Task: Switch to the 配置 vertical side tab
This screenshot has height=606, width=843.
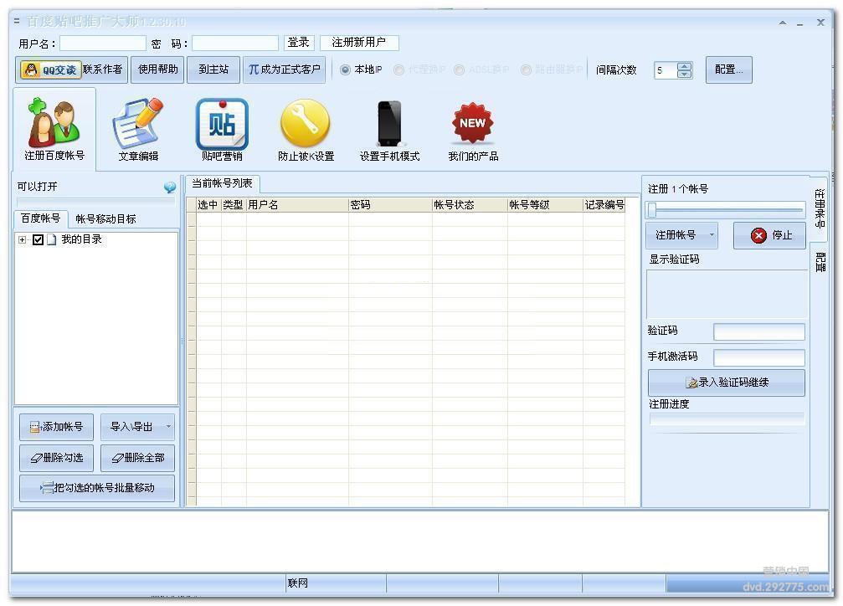Action: pyautogui.click(x=820, y=263)
